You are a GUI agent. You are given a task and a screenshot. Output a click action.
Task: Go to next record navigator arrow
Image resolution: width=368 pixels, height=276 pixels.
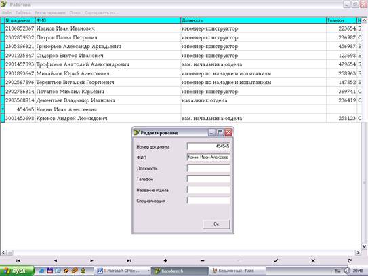click(91, 260)
